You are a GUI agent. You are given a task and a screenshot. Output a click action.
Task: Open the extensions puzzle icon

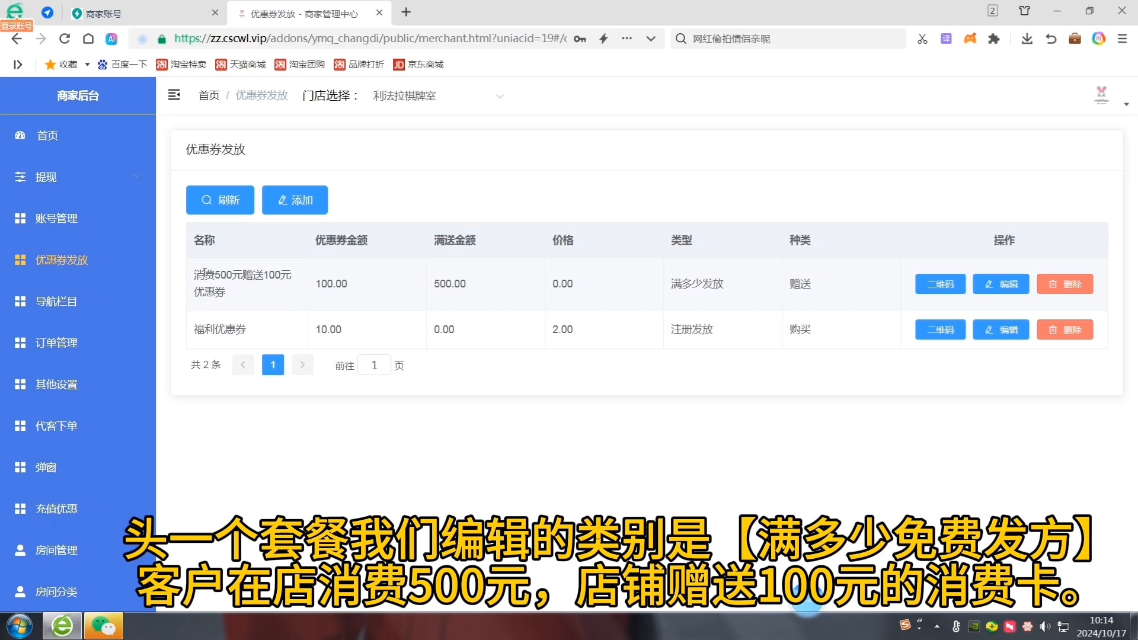(x=994, y=38)
